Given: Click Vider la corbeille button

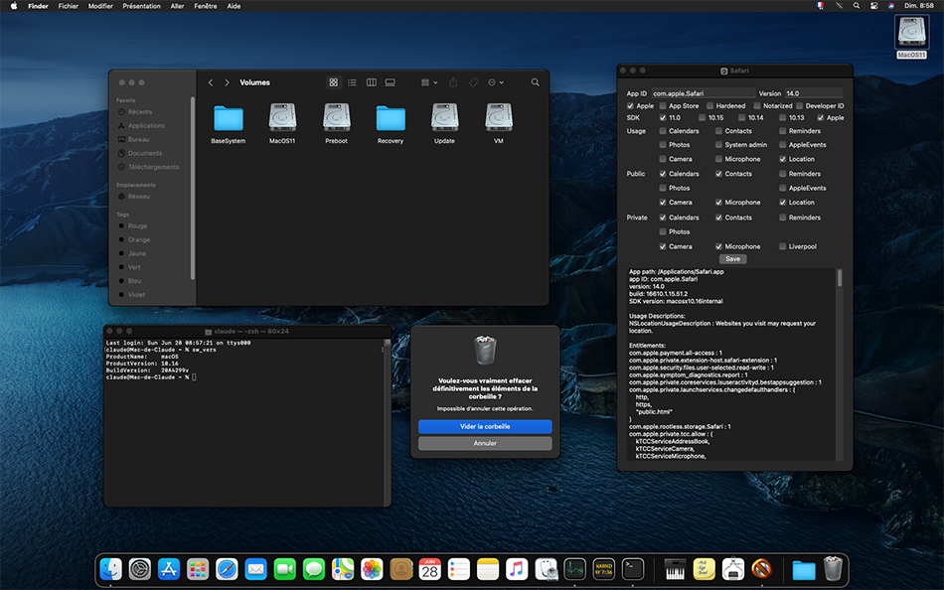Looking at the screenshot, I should [x=485, y=426].
